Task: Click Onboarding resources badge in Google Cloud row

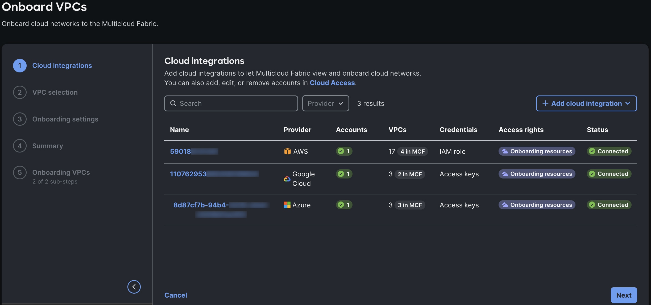Action: 537,174
